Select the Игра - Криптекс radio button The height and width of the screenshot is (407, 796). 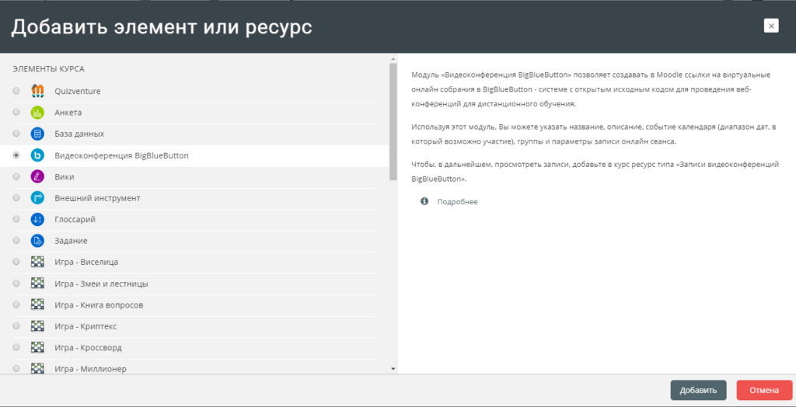pos(16,325)
